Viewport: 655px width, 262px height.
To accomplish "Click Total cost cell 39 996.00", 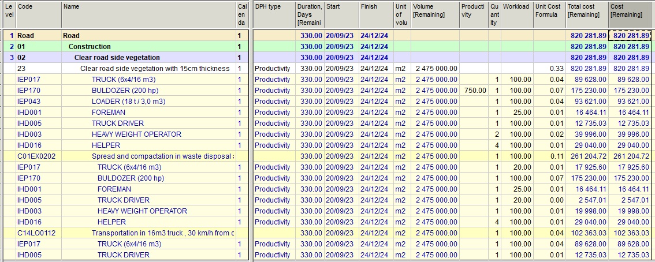I will tap(587, 134).
